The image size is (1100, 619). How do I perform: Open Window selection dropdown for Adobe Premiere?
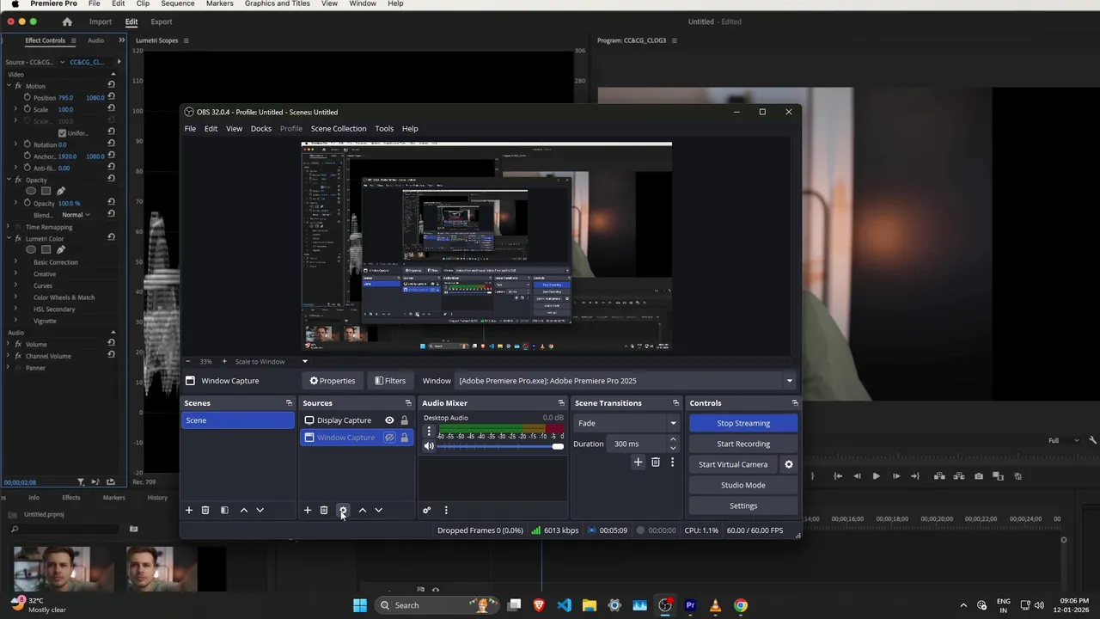pyautogui.click(x=626, y=381)
